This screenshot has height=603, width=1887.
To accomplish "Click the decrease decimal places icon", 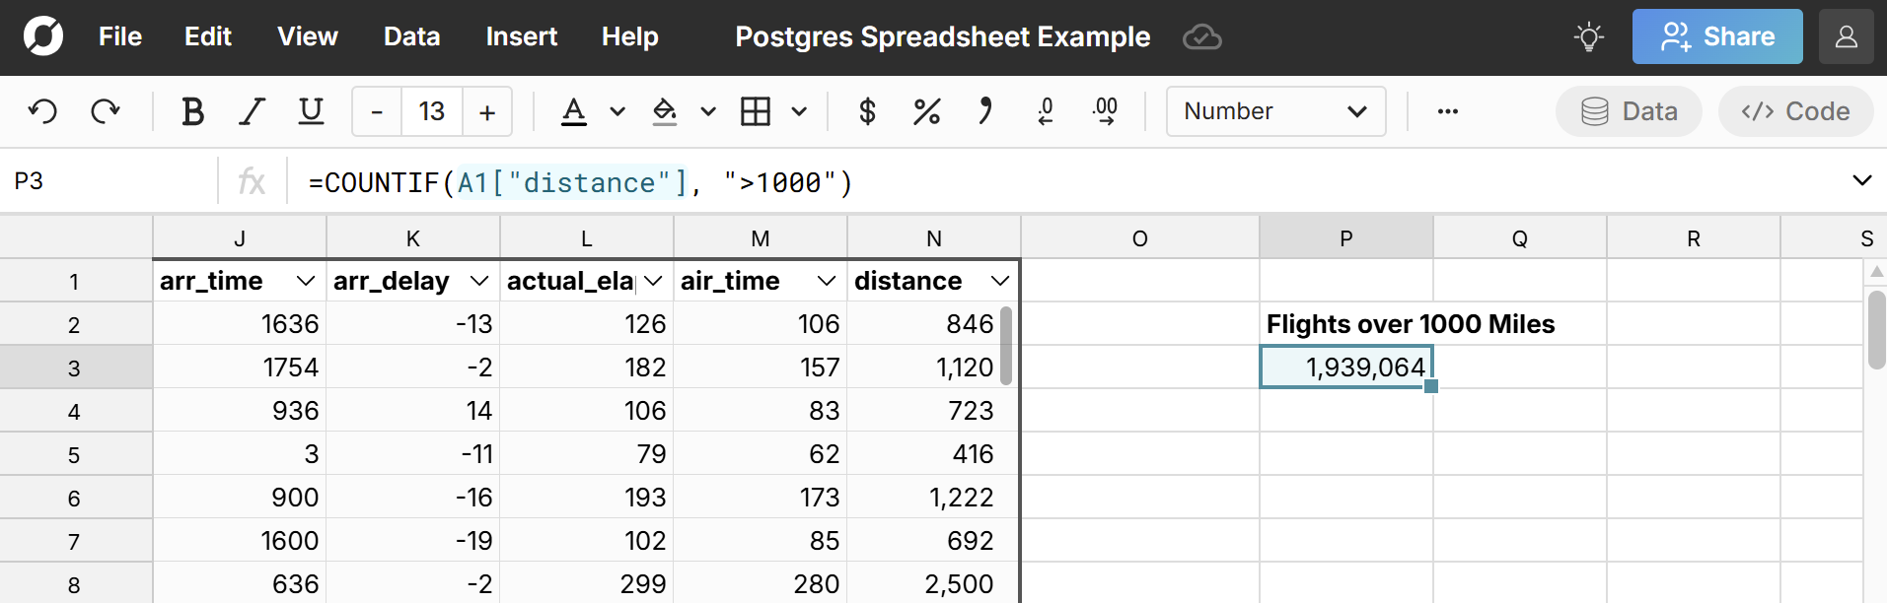I will (x=1046, y=111).
